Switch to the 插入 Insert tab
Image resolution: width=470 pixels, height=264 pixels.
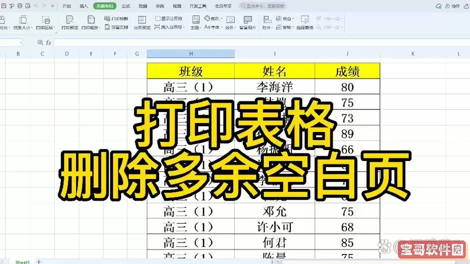(84, 6)
